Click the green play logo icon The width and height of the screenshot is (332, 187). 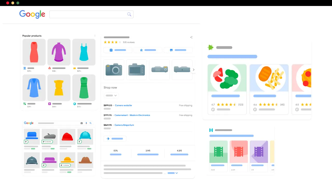(x=210, y=48)
